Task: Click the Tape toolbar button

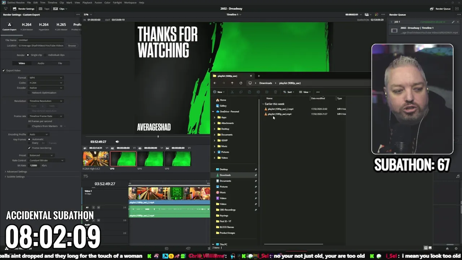Action: pyautogui.click(x=45, y=9)
